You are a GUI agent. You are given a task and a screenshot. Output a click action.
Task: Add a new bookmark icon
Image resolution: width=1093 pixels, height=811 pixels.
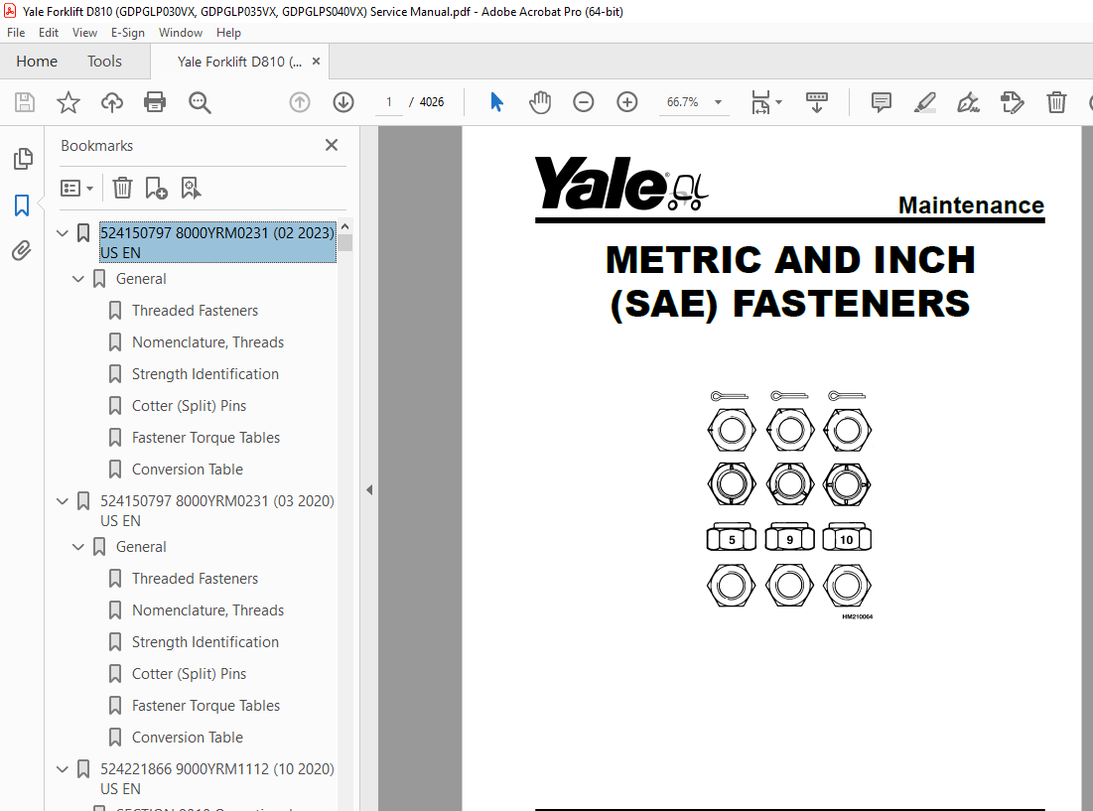coord(156,189)
